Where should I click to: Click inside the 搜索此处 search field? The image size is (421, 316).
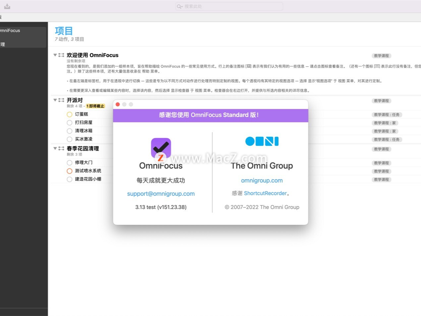(x=228, y=6)
